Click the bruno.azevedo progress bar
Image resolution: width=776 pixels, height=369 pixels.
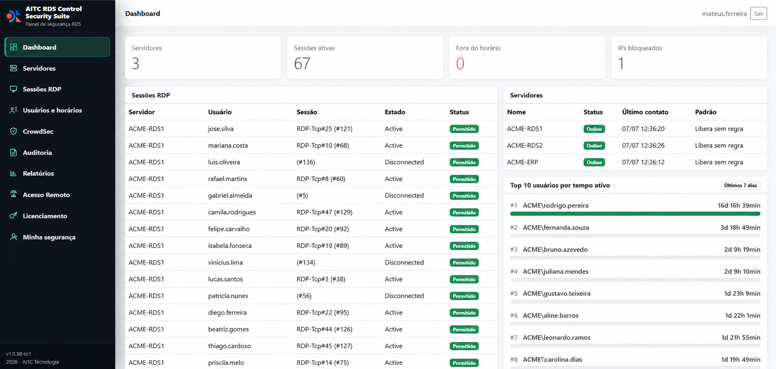(635, 258)
